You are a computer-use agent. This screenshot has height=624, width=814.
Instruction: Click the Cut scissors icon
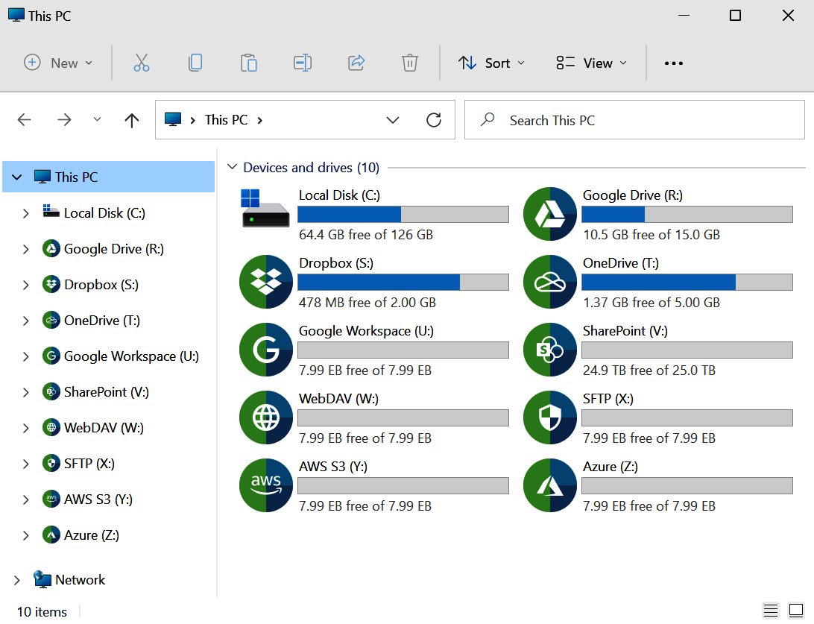tap(141, 63)
